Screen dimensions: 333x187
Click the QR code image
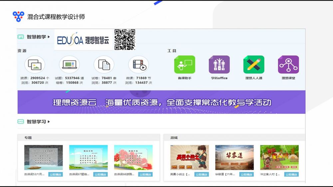click(x=125, y=40)
